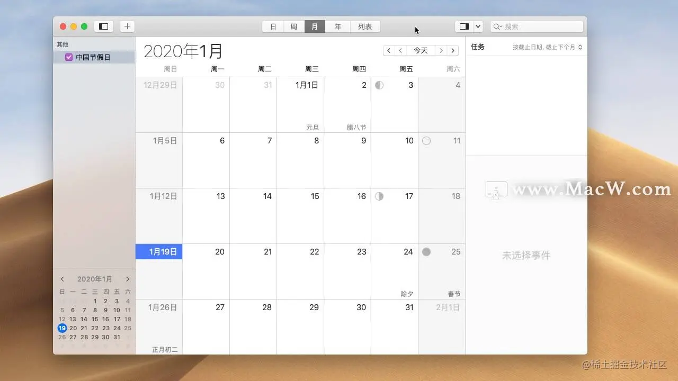Click the full-moon icon on January 11
678x381 pixels.
pyautogui.click(x=426, y=141)
